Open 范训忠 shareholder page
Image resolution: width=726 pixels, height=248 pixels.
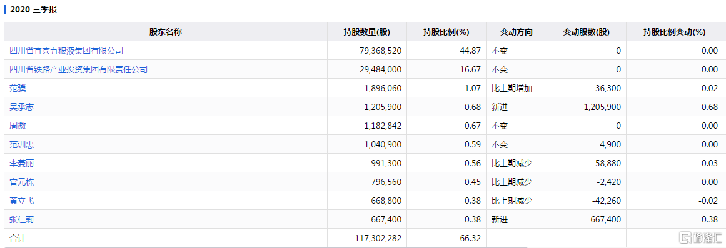(x=21, y=144)
